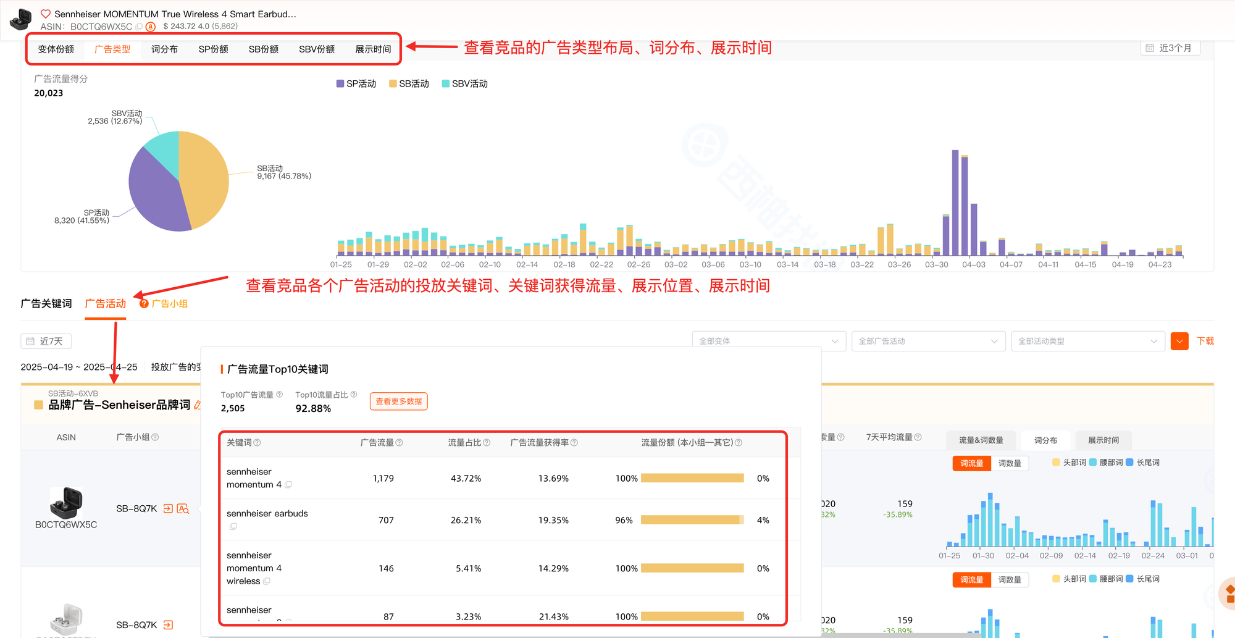Select 词分布 chart view in table
1235x638 pixels.
coord(1045,440)
